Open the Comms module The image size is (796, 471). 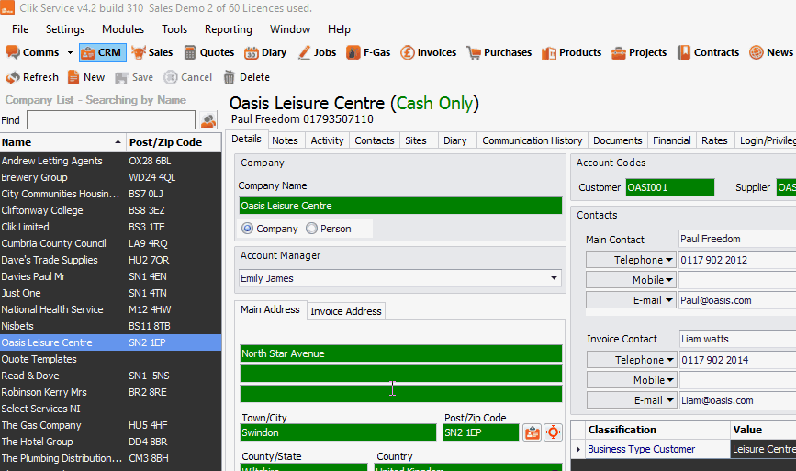[32, 52]
